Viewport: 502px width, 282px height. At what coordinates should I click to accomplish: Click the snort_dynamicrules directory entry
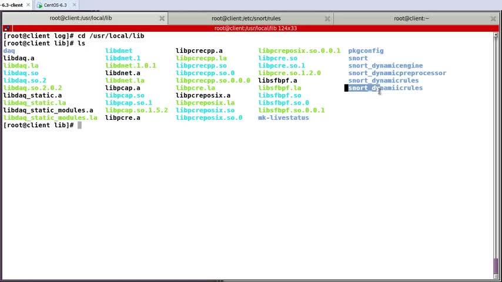pos(383,80)
